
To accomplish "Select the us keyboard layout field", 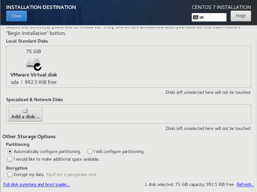I will [x=209, y=17].
